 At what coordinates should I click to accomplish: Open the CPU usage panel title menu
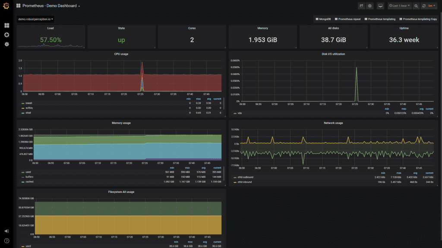tap(121, 54)
